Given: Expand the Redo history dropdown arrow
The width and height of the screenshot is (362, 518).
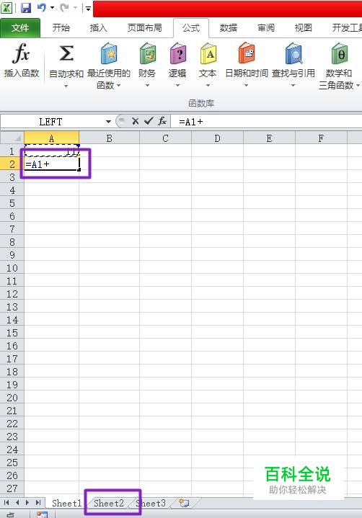Looking at the screenshot, I should point(75,8).
